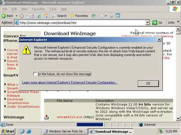Open the Back history dropdown arrow
The width and height of the screenshot is (181, 135).
(16, 16)
